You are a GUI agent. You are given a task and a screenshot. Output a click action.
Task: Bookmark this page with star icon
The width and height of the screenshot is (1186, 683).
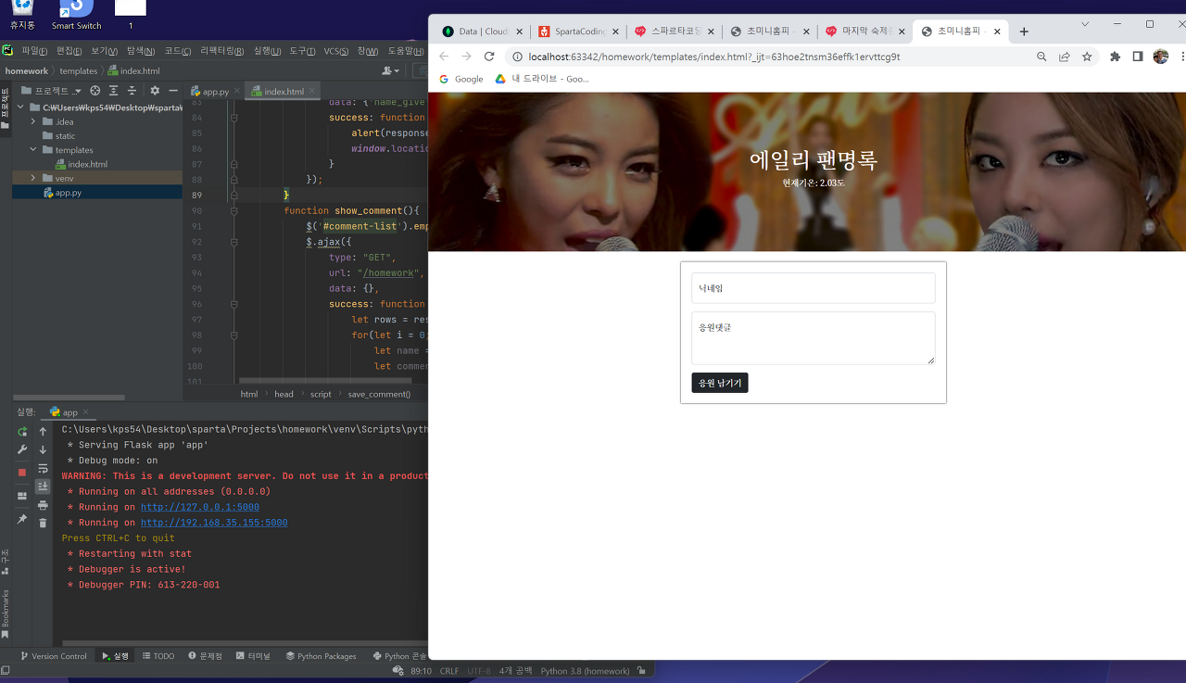tap(1087, 57)
